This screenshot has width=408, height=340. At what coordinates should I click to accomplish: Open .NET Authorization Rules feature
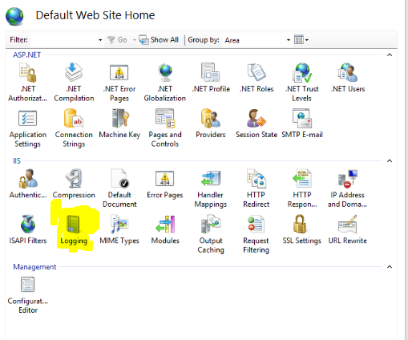pyautogui.click(x=28, y=83)
